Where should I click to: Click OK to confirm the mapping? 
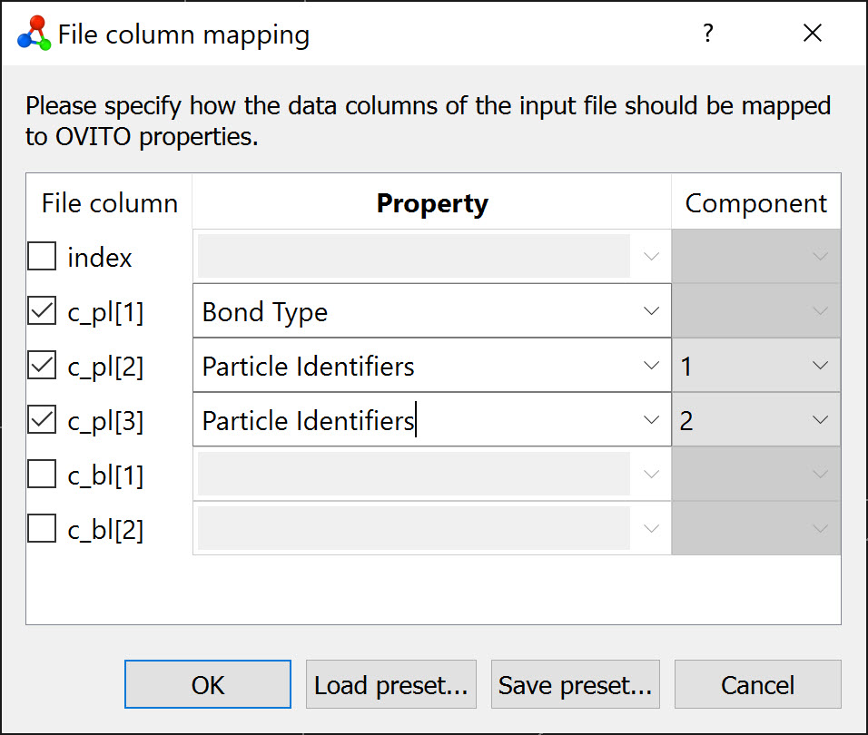(208, 685)
